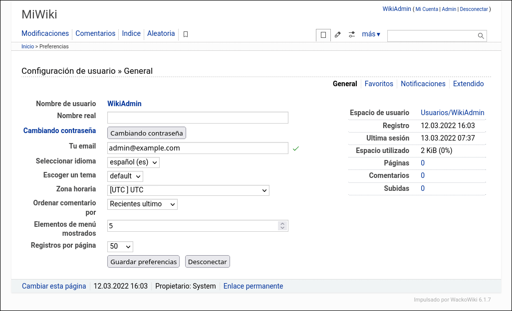
Task: Open the Usuarios/WikiAdmin user space link
Action: 452,113
